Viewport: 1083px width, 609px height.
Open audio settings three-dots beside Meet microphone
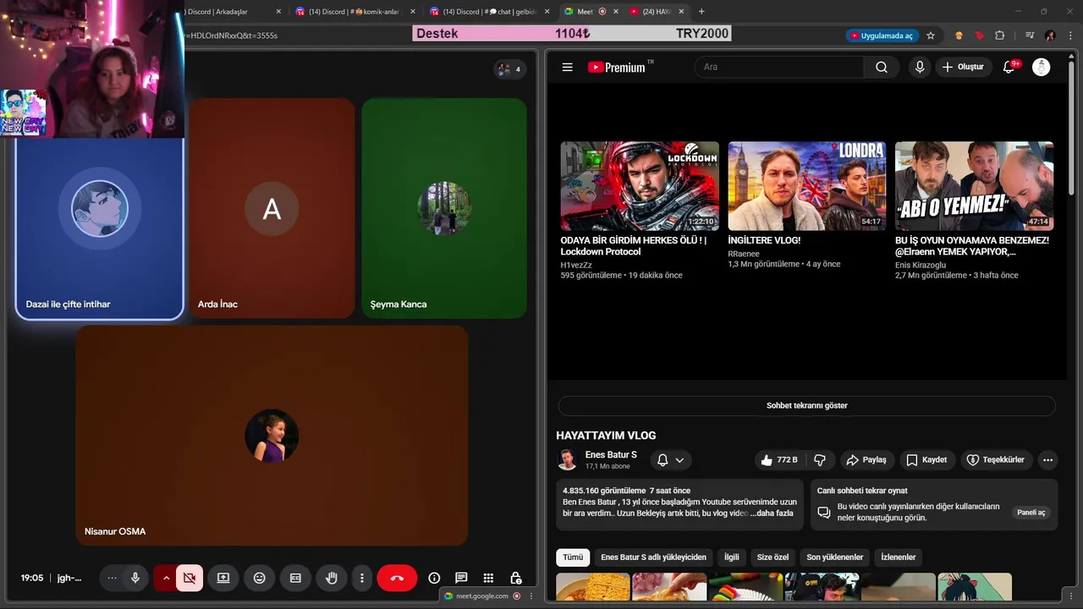click(112, 578)
